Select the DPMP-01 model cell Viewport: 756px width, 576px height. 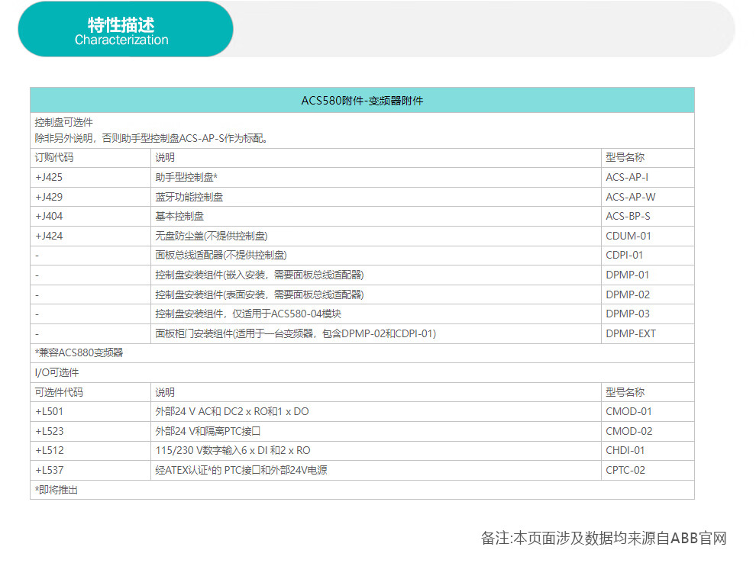[x=627, y=275]
